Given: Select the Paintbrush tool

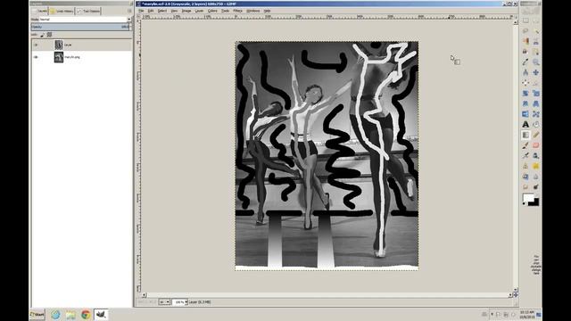Looking at the screenshot, I should click(x=525, y=145).
